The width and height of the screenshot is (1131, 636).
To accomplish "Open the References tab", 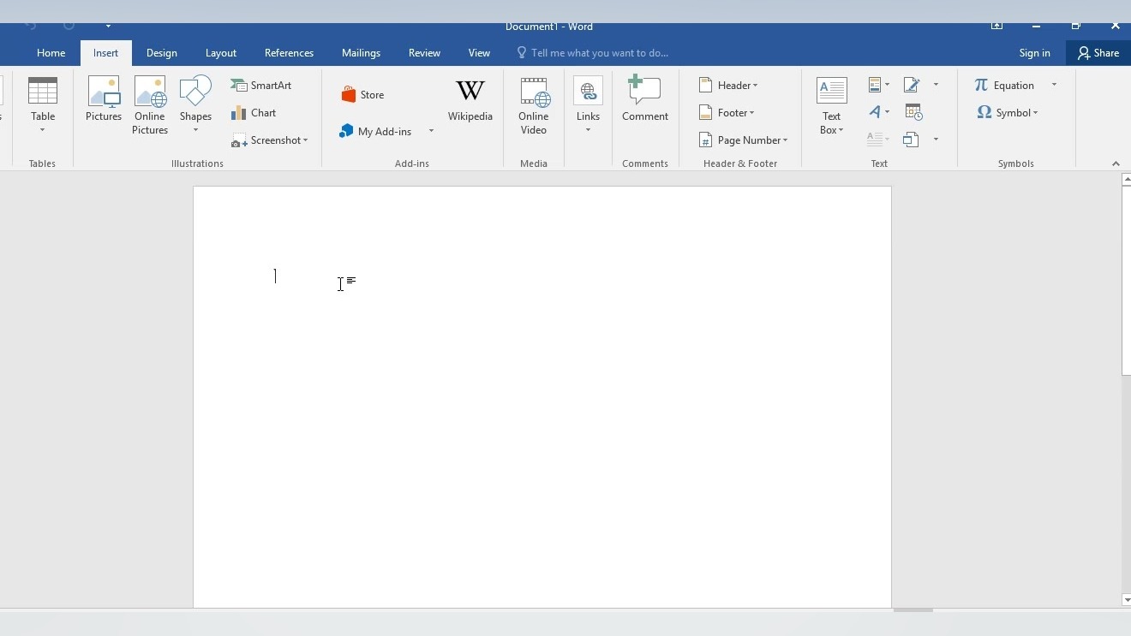I will [289, 53].
